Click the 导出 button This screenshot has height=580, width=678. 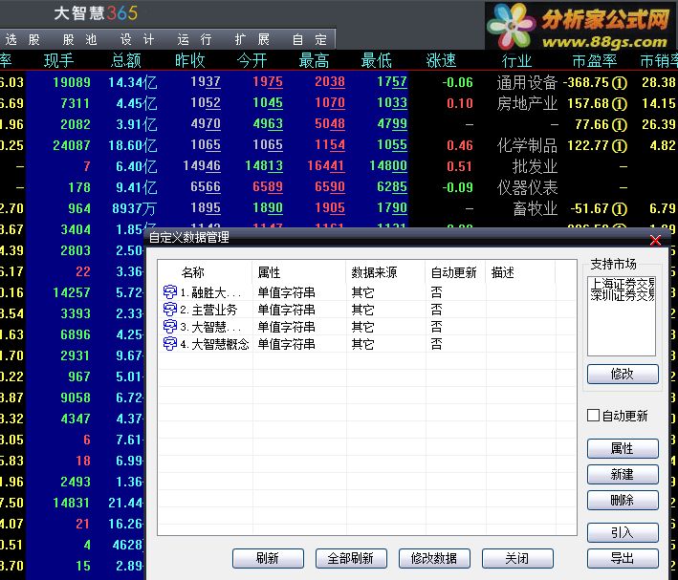(x=623, y=558)
